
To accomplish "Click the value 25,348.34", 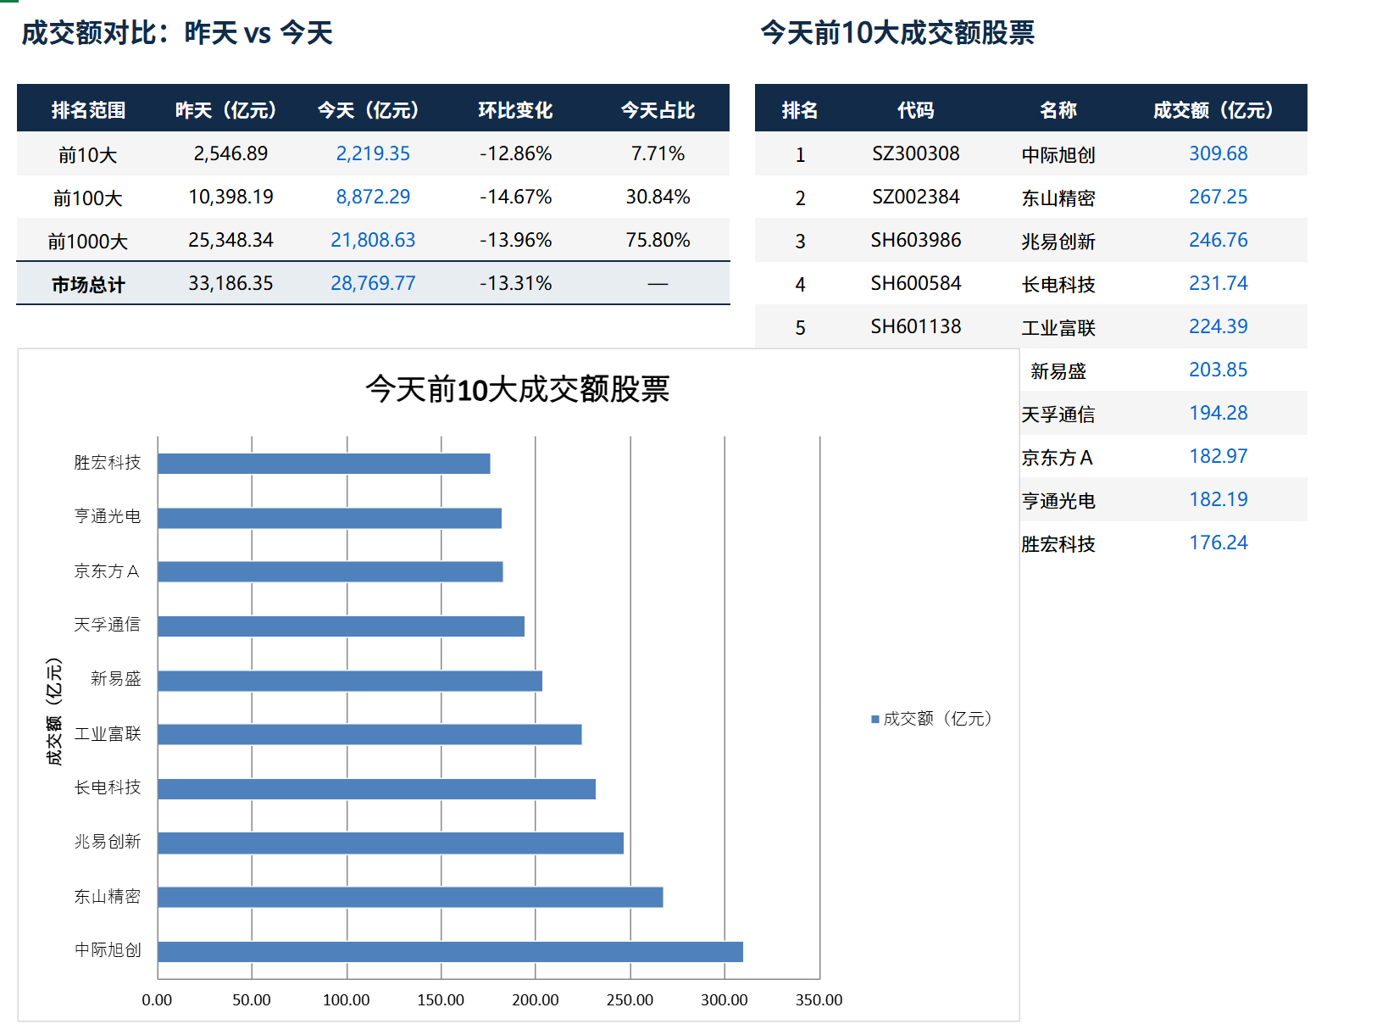I will [x=230, y=240].
